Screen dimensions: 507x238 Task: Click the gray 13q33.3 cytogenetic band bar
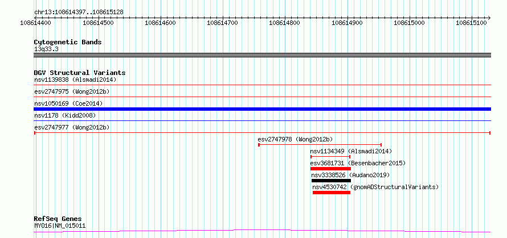tap(262, 55)
